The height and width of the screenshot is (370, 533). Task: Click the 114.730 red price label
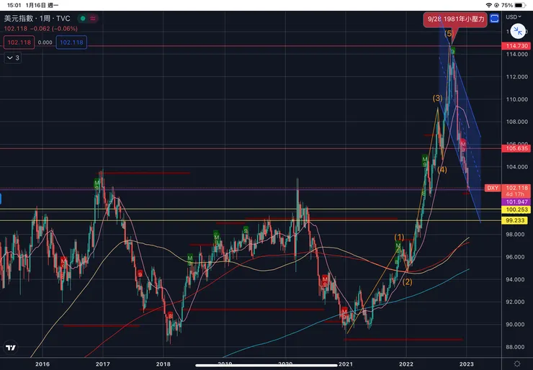516,46
